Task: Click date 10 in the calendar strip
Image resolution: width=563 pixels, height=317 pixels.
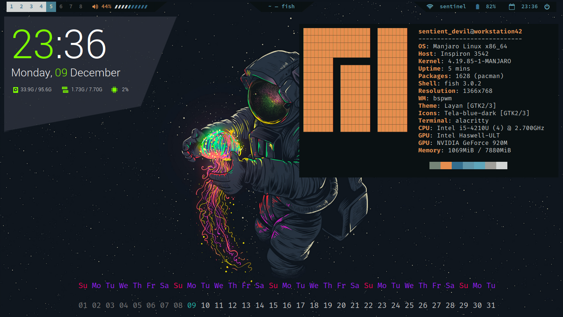Action: pos(205,305)
